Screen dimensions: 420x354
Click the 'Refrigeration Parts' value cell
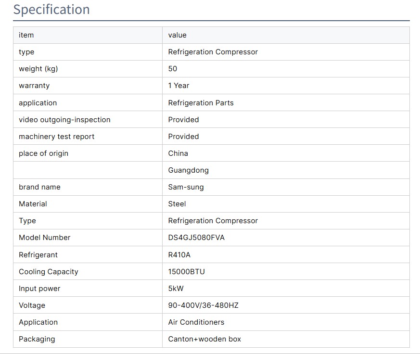click(201, 103)
